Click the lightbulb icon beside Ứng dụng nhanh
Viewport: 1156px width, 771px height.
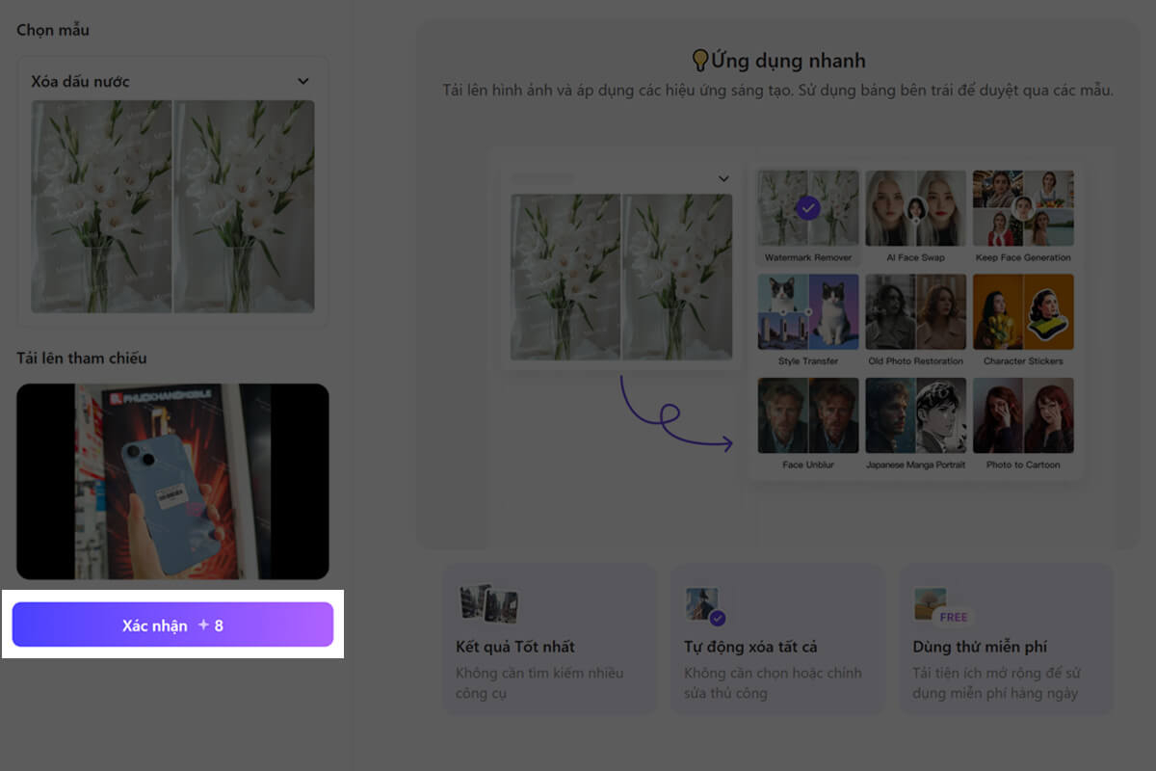[698, 60]
